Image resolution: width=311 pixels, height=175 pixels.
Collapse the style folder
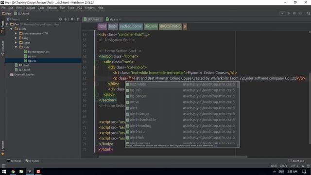click(x=16, y=47)
